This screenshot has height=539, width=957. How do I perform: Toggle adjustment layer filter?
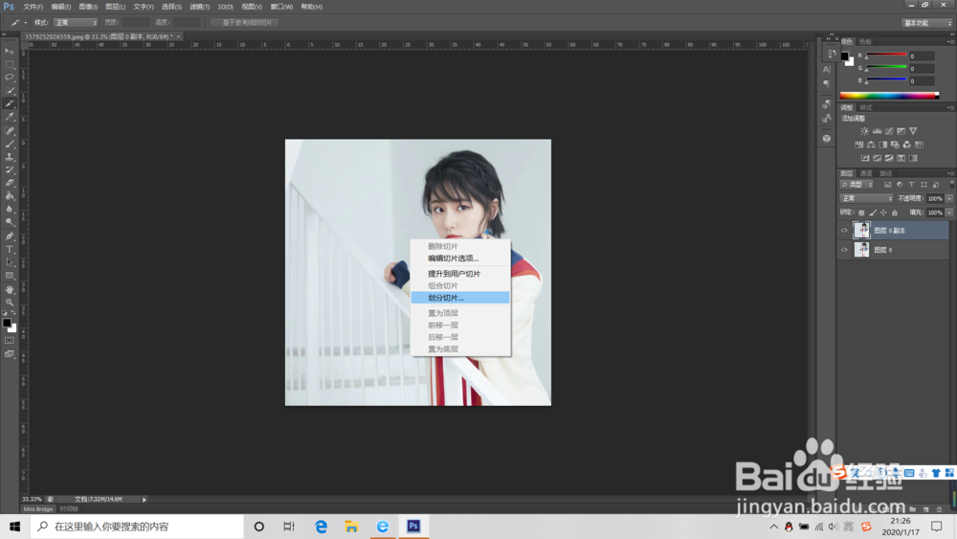coord(900,185)
